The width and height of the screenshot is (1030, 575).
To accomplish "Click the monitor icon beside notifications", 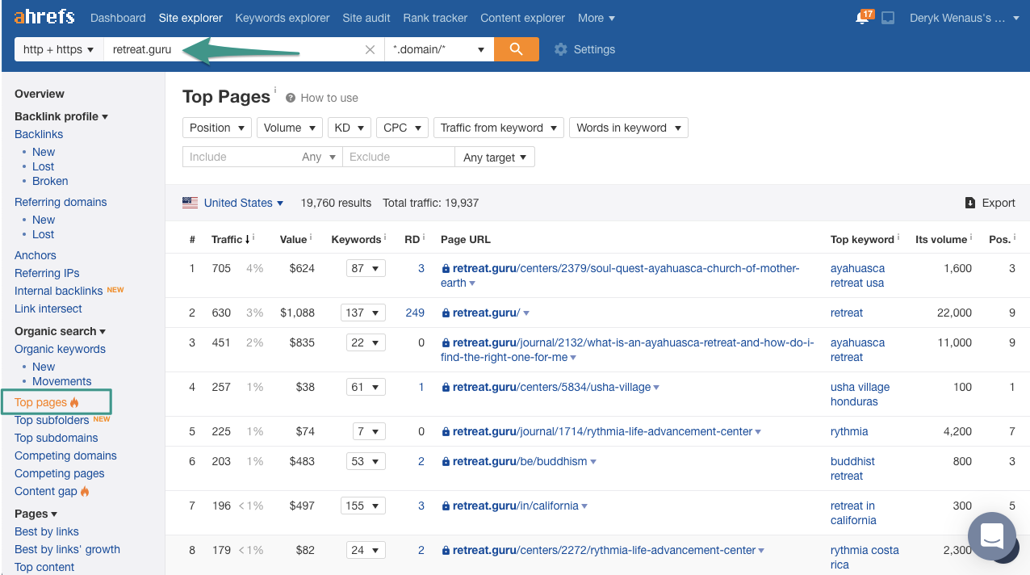I will 888,18.
